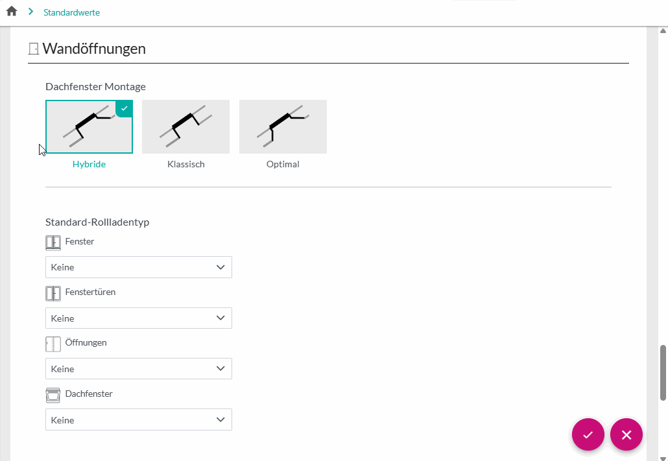Click the Wandöffnungen door icon
The image size is (668, 461).
pos(34,49)
